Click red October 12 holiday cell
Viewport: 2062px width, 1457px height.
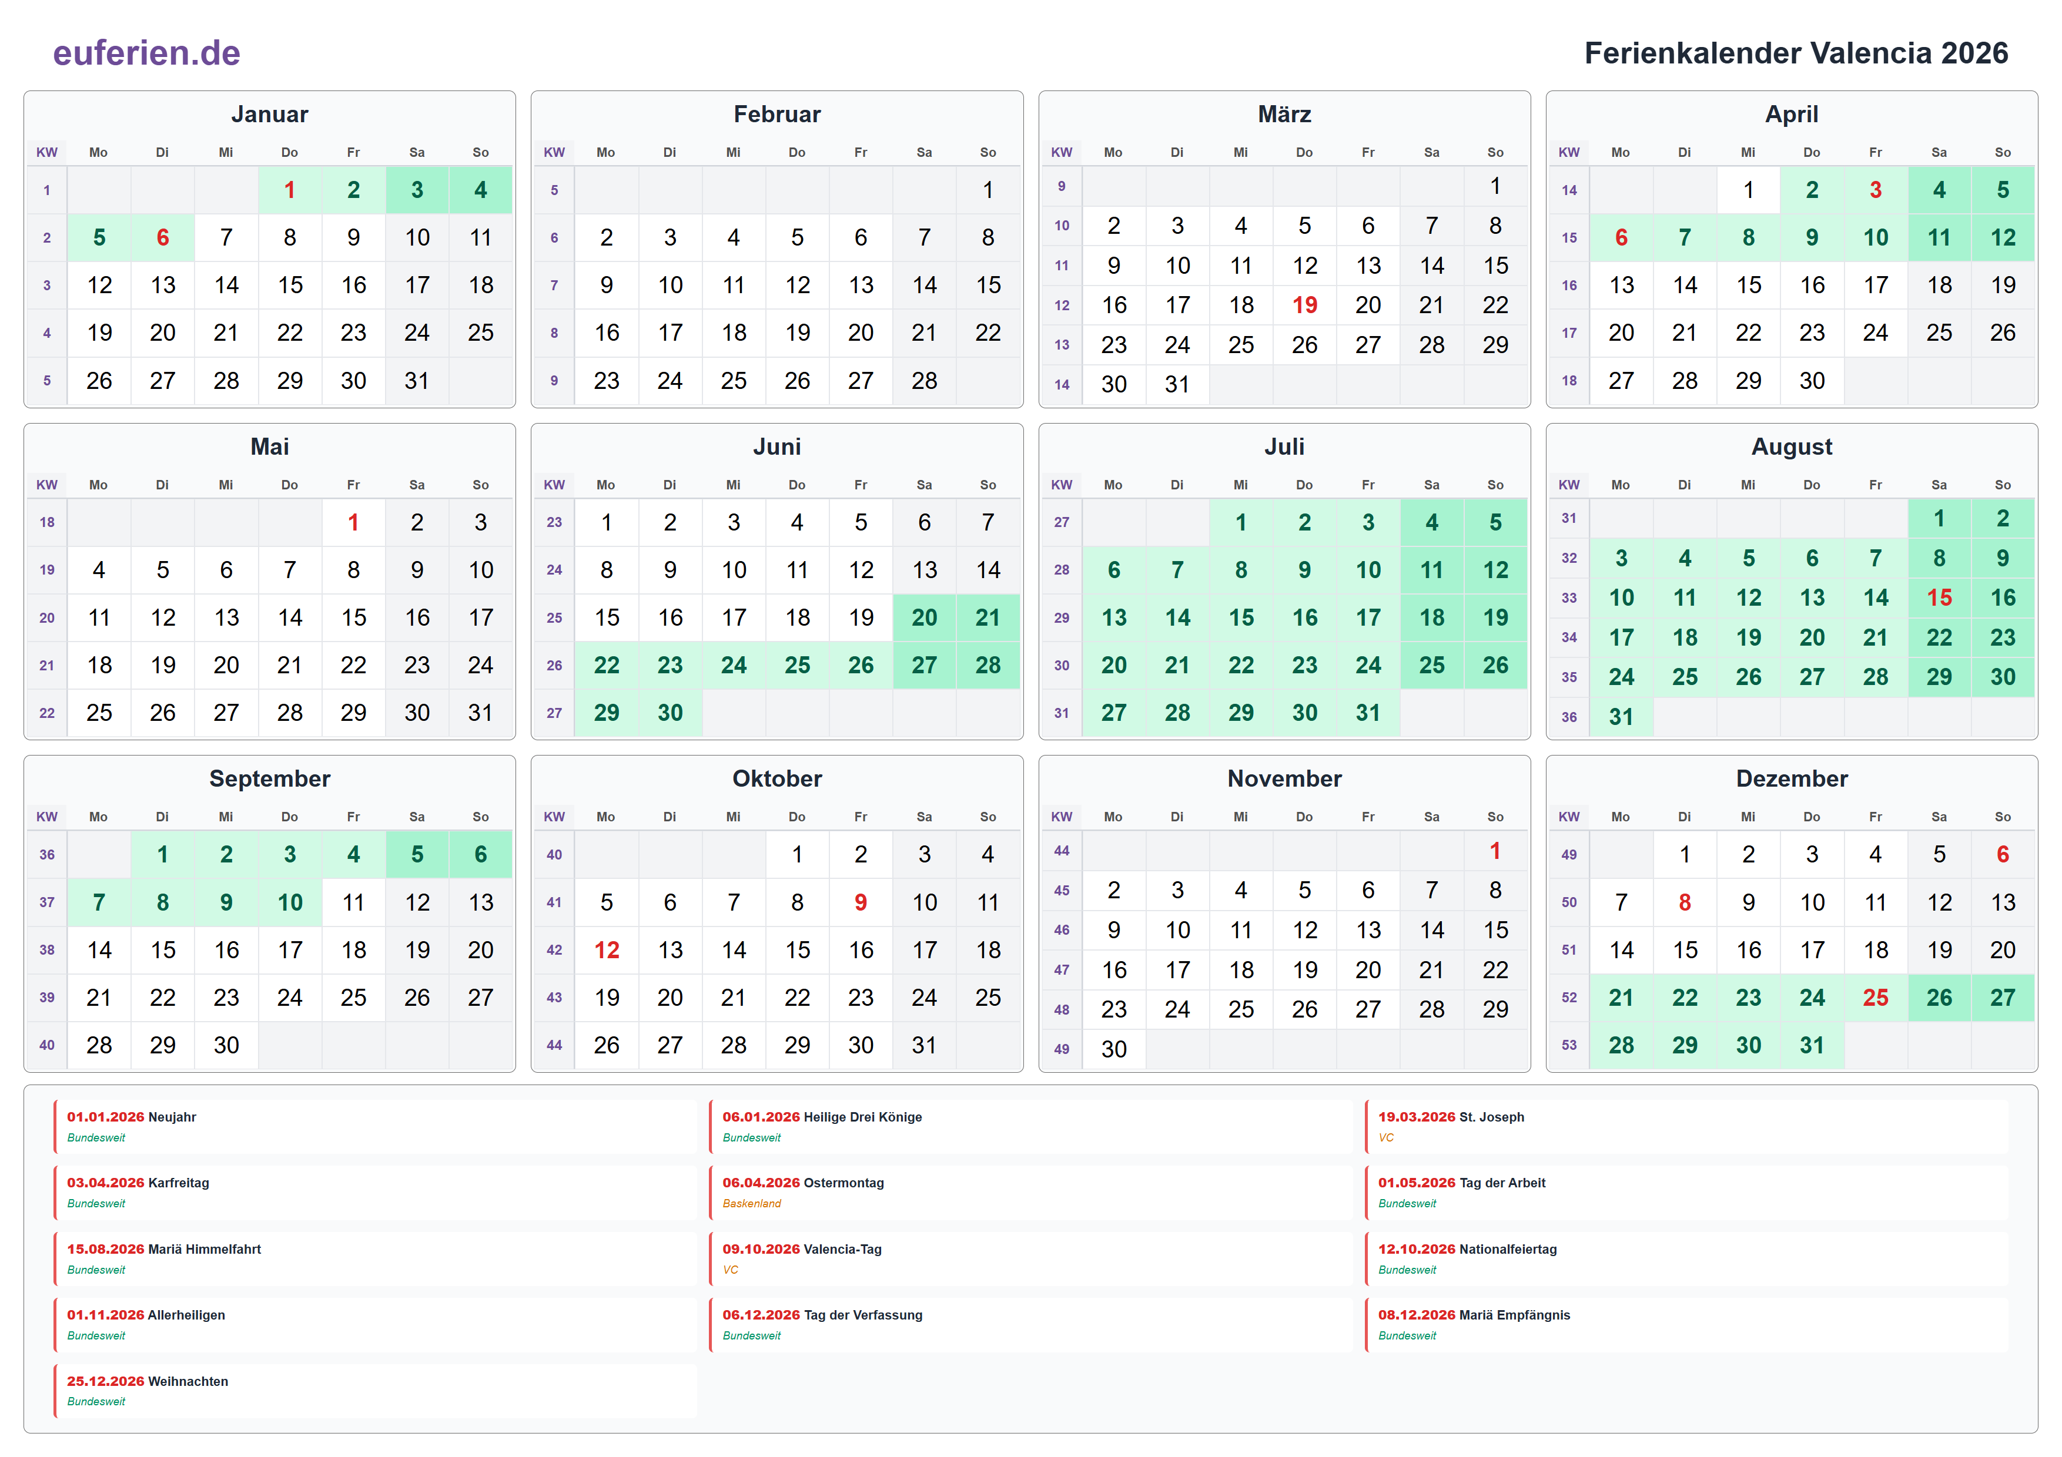coord(606,950)
